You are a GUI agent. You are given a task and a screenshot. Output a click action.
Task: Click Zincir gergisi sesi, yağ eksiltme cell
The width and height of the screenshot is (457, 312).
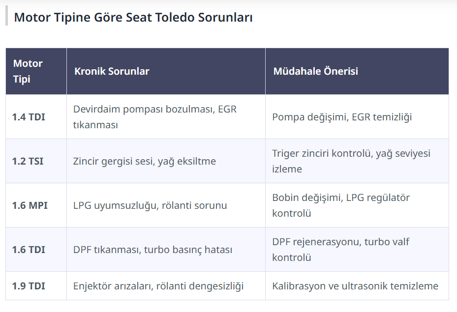145,161
